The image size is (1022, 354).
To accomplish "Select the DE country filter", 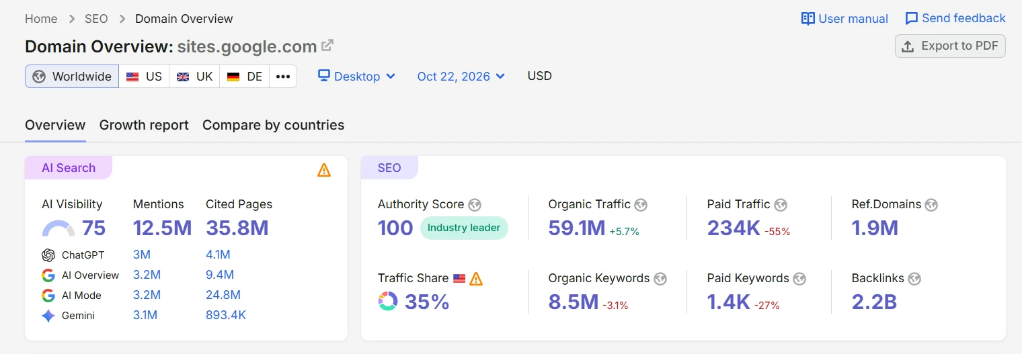I will [245, 77].
